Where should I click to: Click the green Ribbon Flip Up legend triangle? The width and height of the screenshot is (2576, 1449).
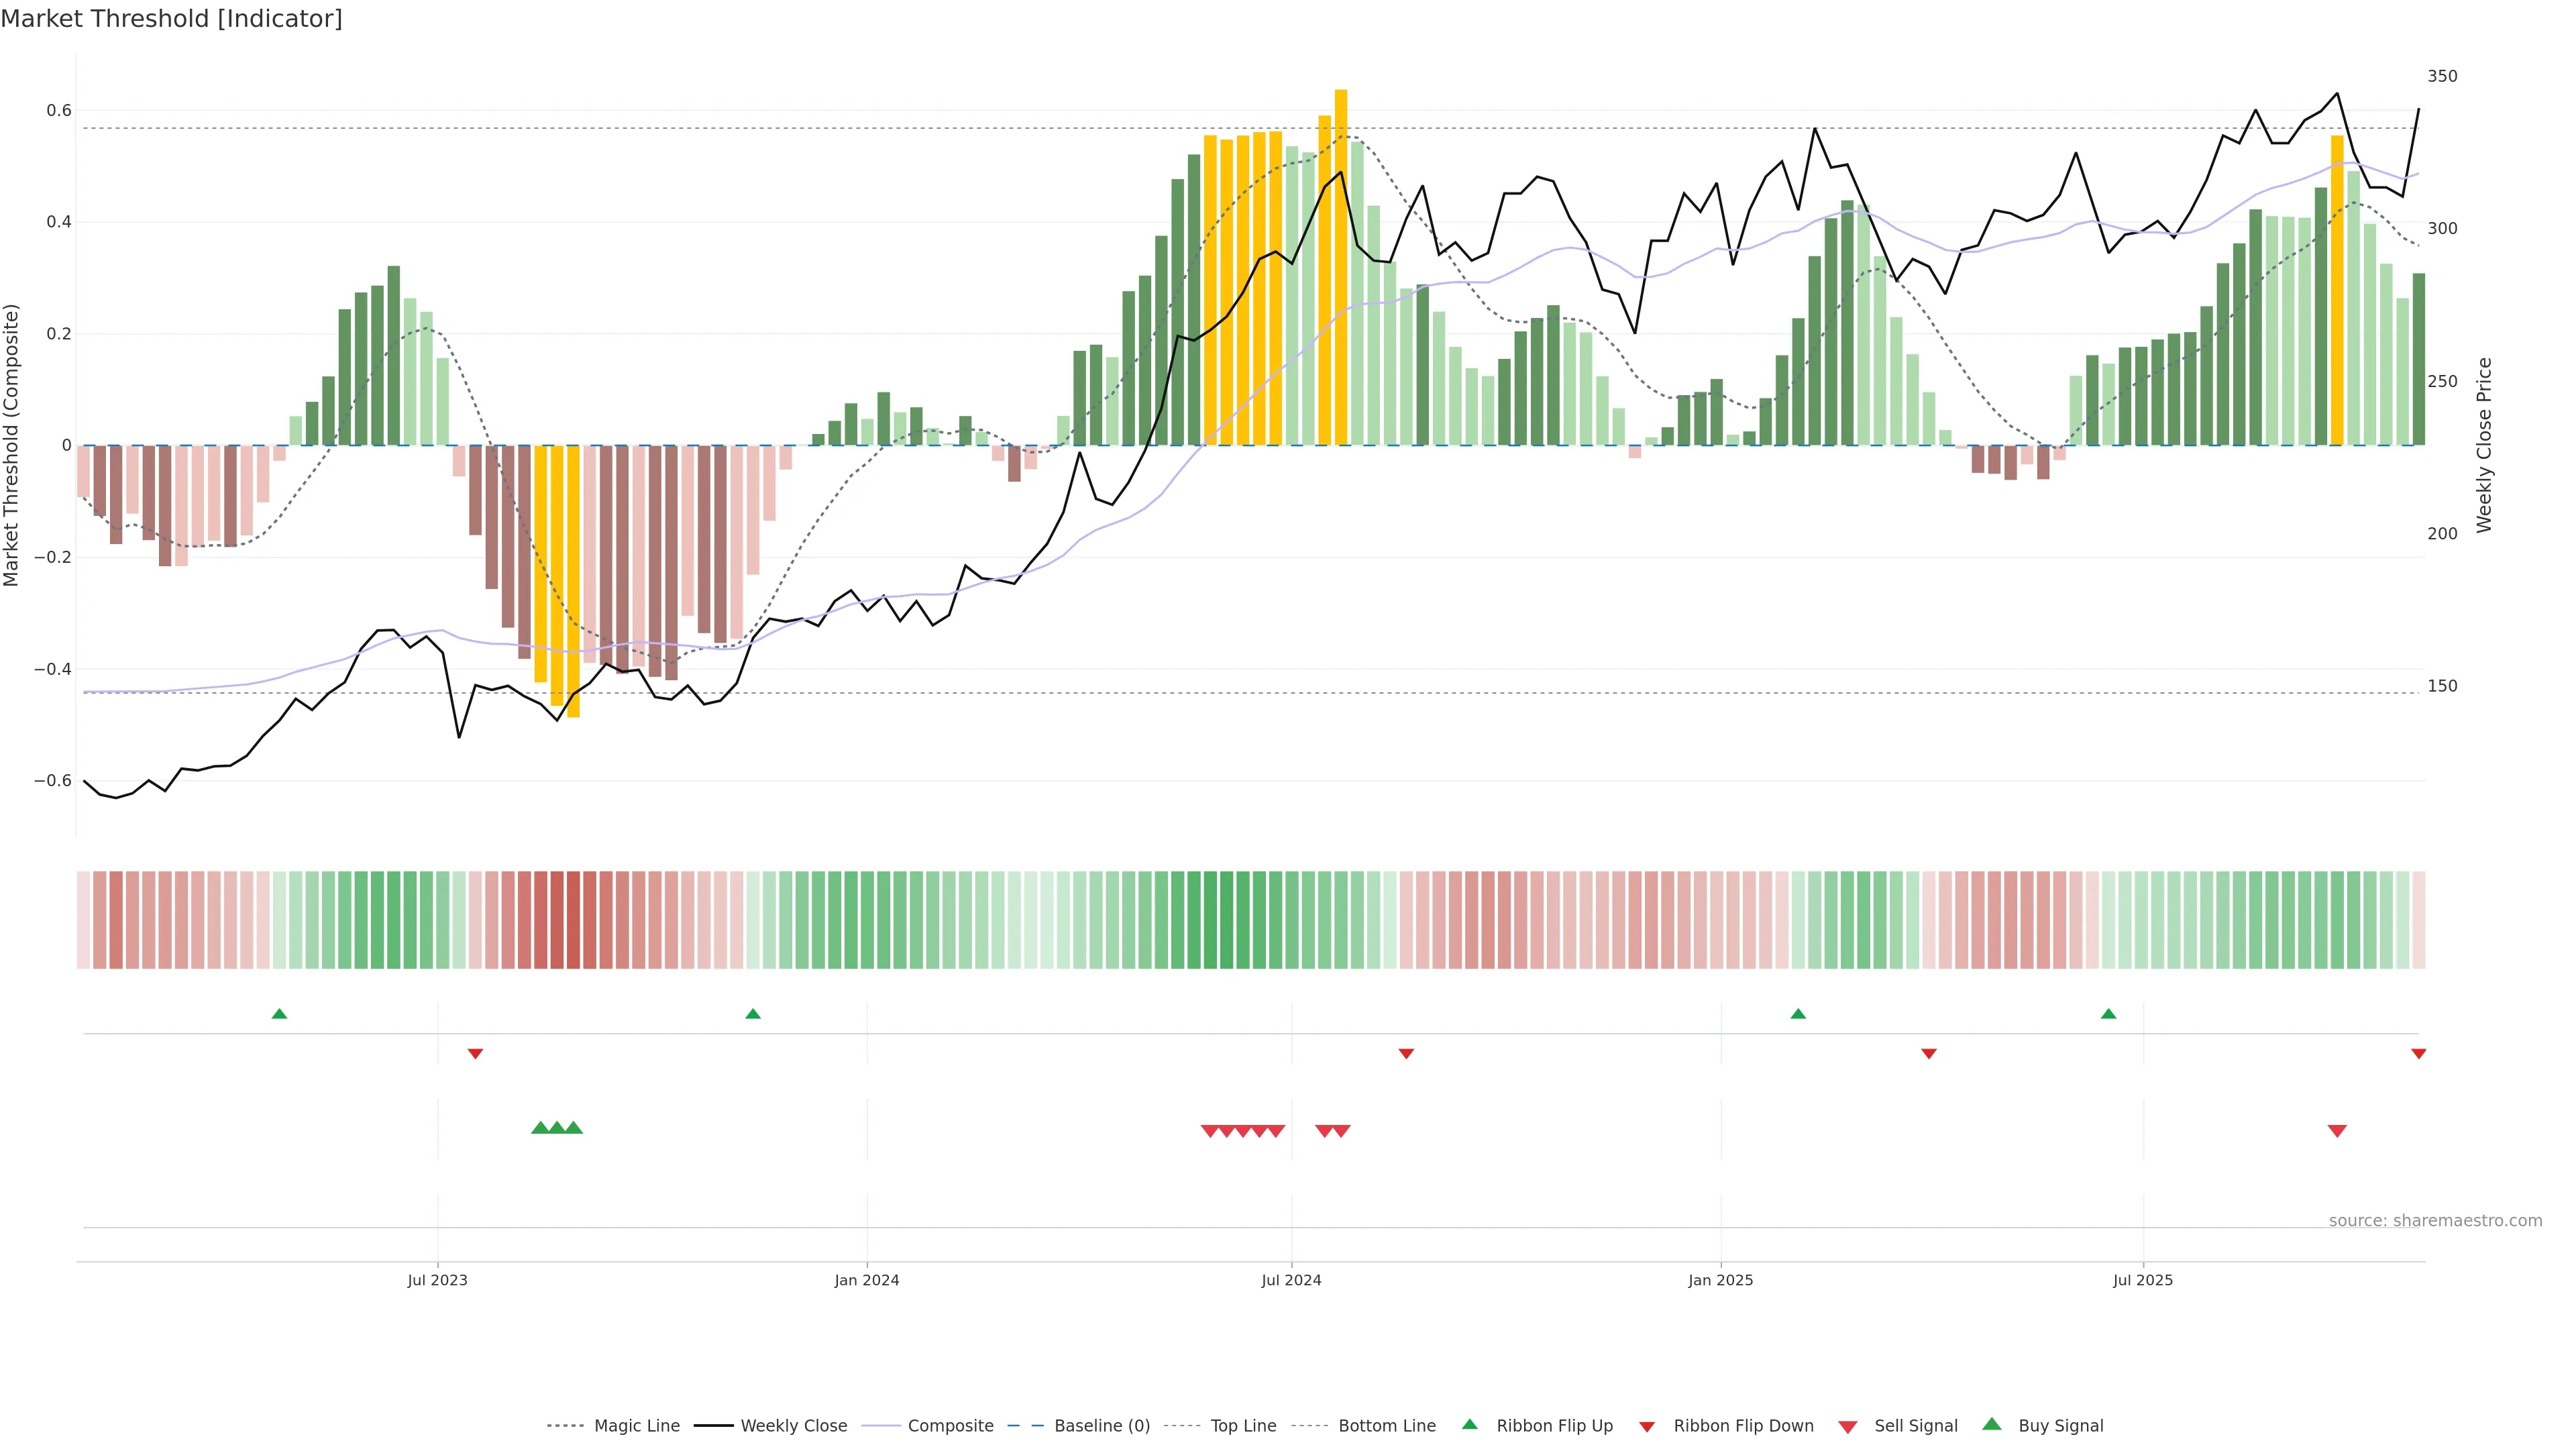tap(1469, 1424)
